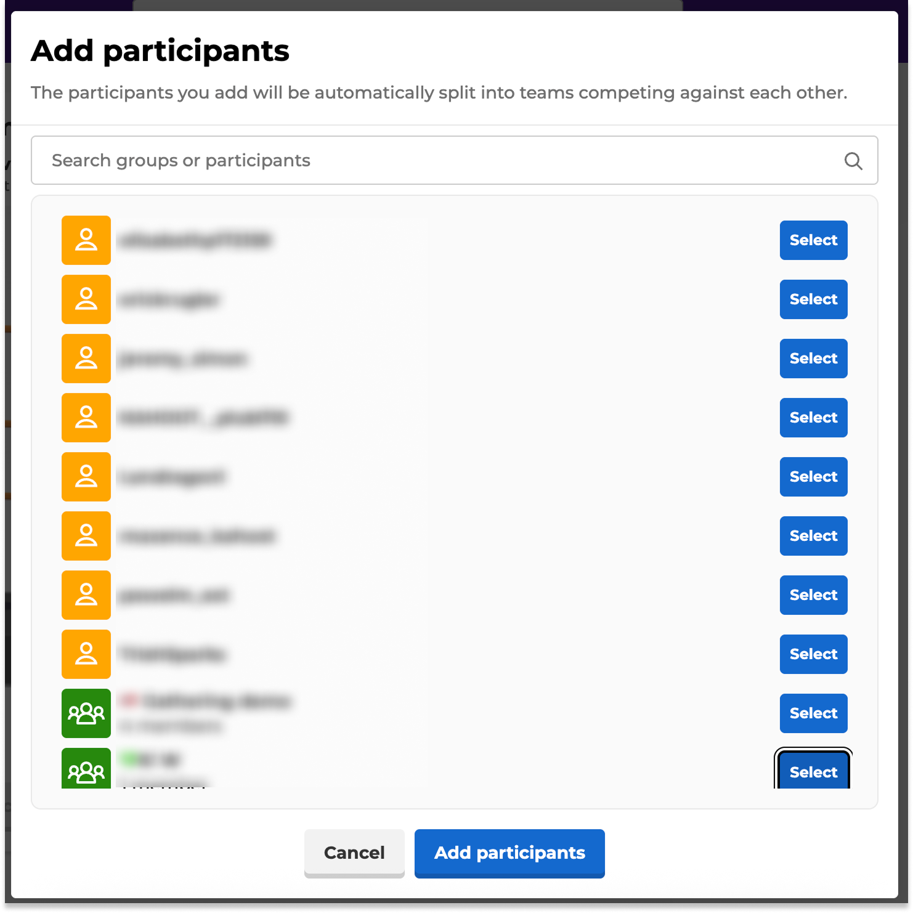This screenshot has height=913, width=913.
Task: Click the magnifying glass search icon
Action: [x=853, y=160]
